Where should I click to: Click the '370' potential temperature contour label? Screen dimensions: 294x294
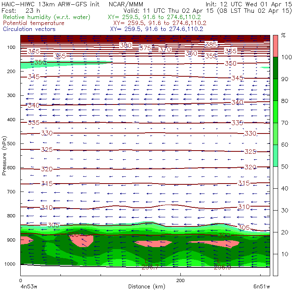point(165,50)
